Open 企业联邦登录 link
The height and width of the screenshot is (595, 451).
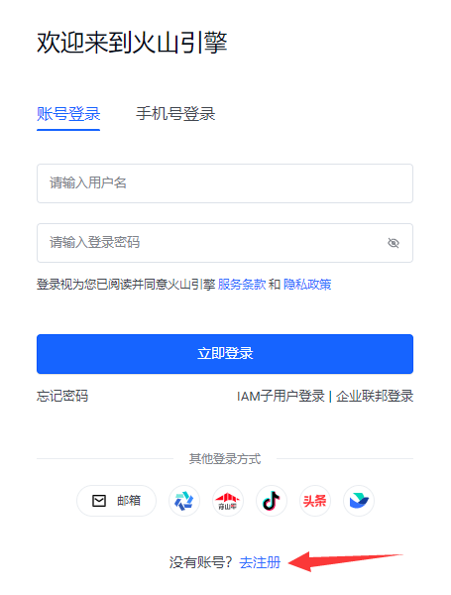(x=375, y=396)
